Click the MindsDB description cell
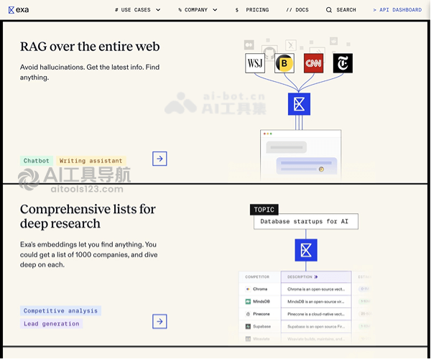 pos(316,302)
